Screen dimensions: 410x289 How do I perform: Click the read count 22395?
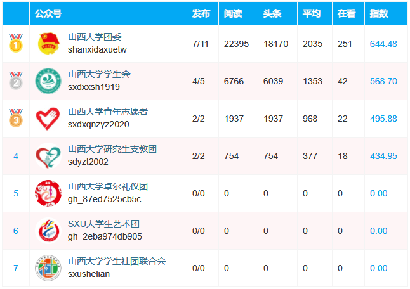click(236, 44)
